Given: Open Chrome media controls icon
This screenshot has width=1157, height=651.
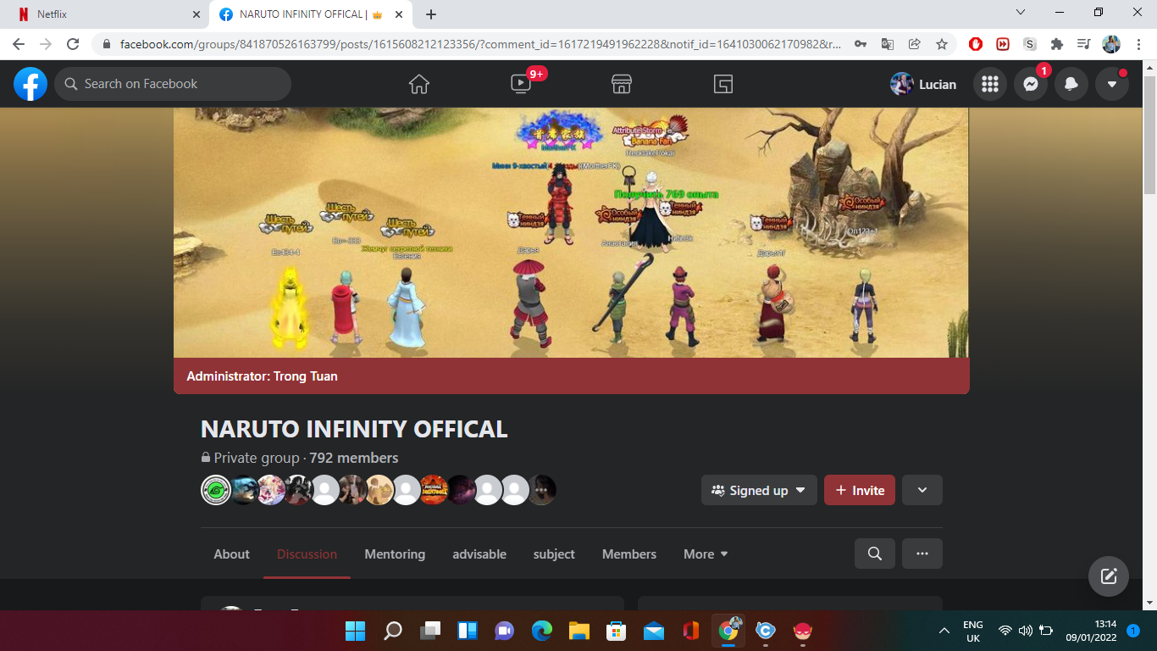Looking at the screenshot, I should 1083,44.
